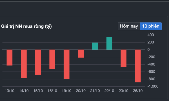Click the 22/10 date axis label
The width and height of the screenshot is (169, 101).
point(109,91)
